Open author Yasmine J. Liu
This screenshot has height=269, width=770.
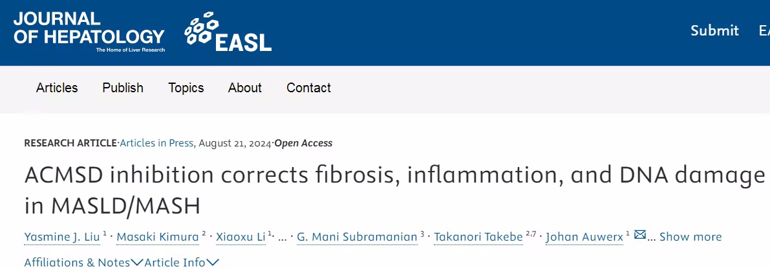click(x=62, y=237)
